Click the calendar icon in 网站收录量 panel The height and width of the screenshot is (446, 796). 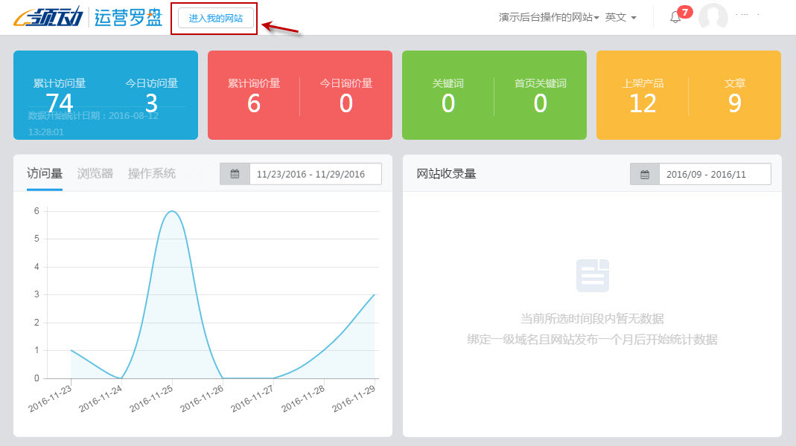tap(643, 173)
